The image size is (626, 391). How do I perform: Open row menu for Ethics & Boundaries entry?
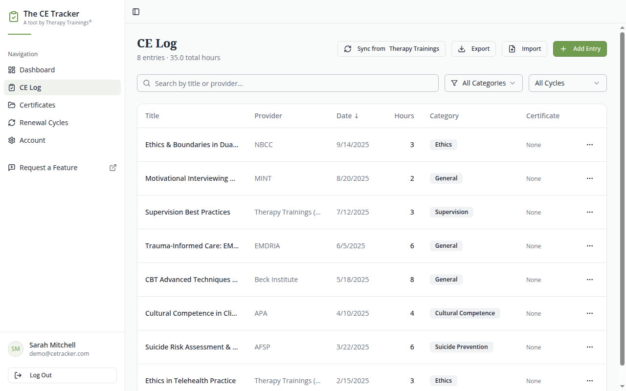tap(590, 145)
